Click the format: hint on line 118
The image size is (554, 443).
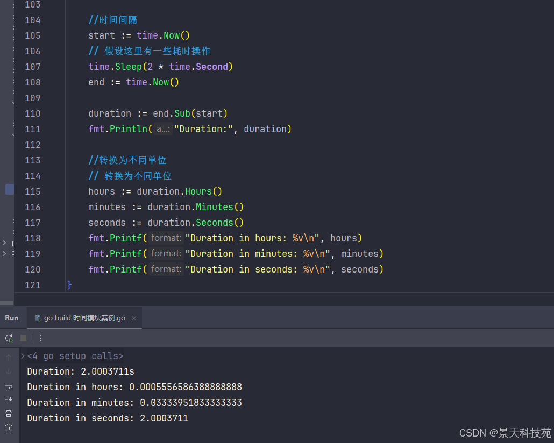pos(166,238)
